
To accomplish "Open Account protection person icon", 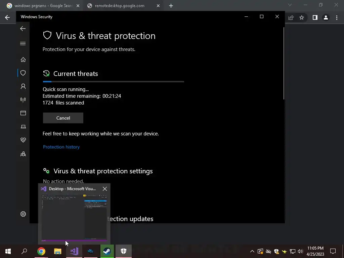I will click(x=23, y=86).
